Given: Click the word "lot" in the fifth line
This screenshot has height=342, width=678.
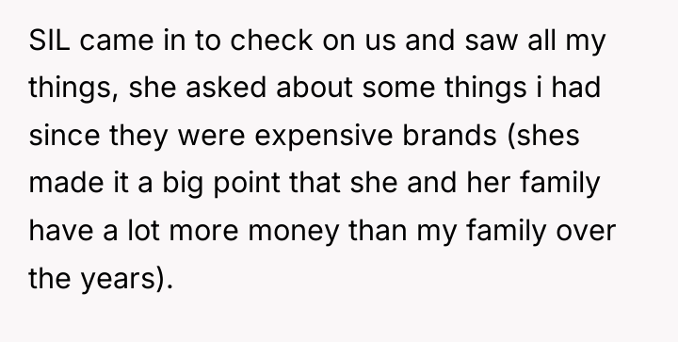Looking at the screenshot, I should pos(143,230).
